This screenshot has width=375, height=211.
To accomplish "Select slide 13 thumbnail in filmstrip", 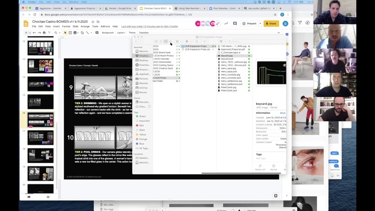I will point(40,66).
